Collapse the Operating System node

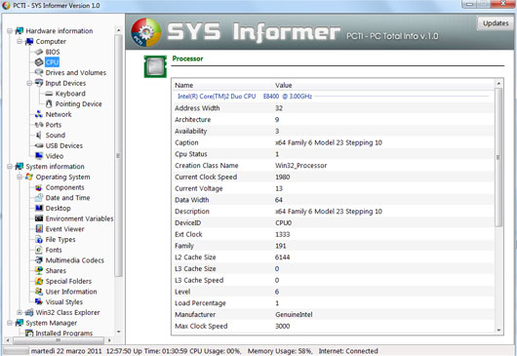(20, 177)
